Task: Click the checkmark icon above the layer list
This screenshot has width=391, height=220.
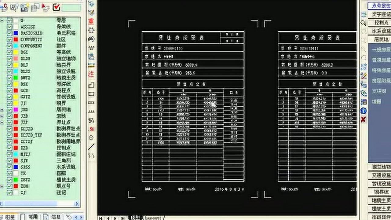Action: coord(56,8)
